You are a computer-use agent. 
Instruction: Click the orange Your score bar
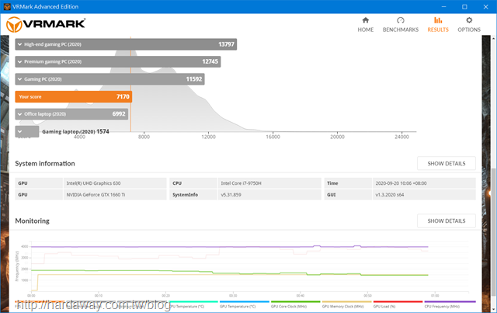(74, 97)
